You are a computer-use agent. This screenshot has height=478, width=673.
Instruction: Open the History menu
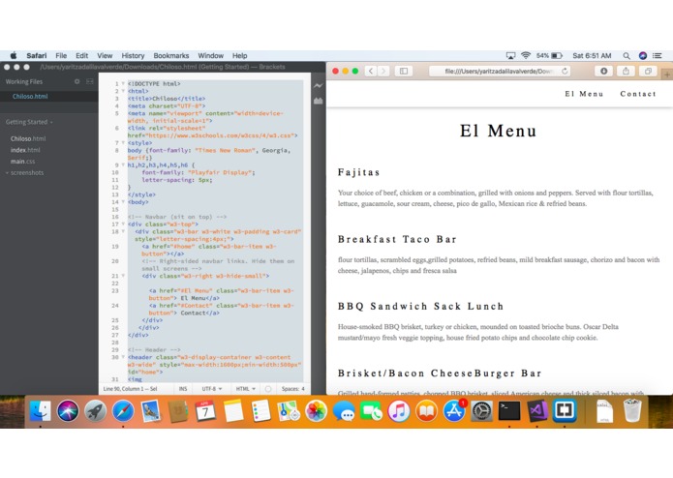click(133, 56)
